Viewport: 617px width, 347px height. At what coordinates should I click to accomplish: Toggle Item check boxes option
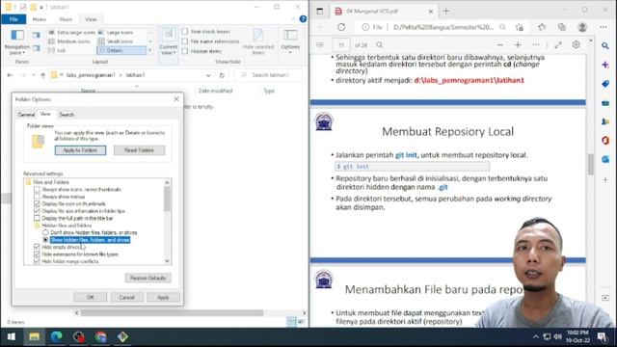(185, 32)
